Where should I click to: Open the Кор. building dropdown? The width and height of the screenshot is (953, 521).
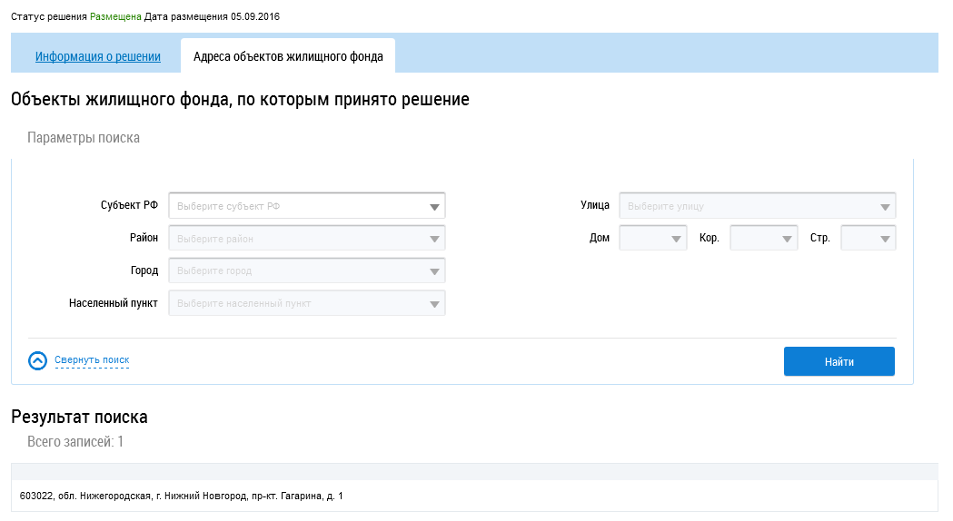click(787, 240)
